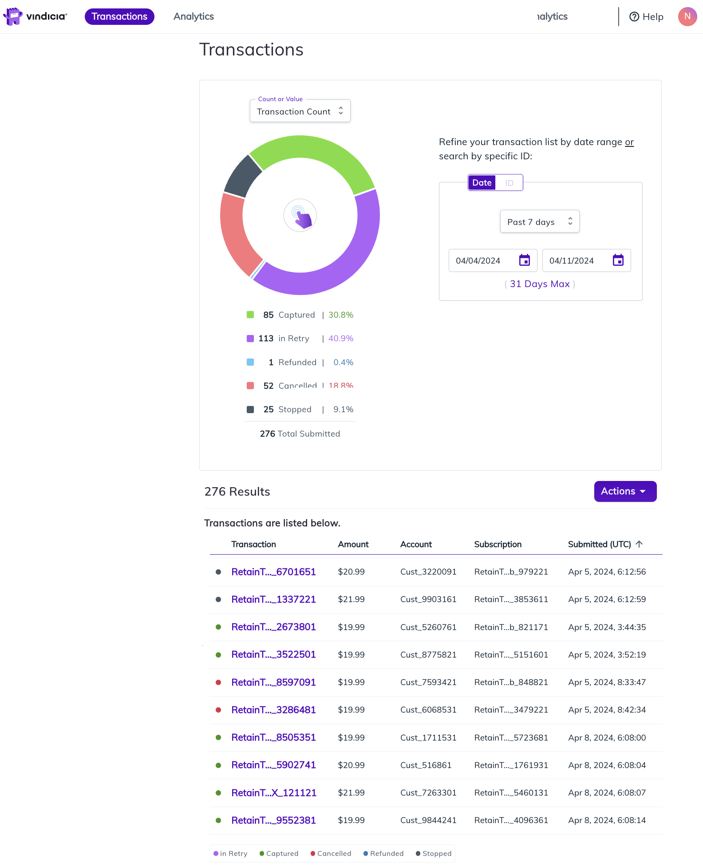The height and width of the screenshot is (867, 703).
Task: Expand the Actions dropdown button
Action: (x=625, y=491)
